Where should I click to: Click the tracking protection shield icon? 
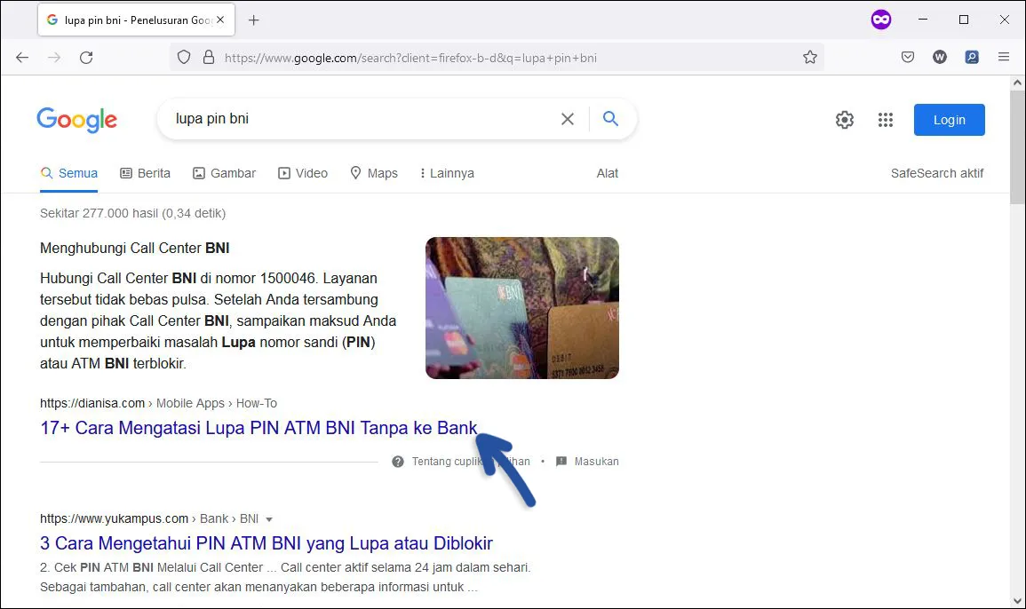tap(184, 57)
